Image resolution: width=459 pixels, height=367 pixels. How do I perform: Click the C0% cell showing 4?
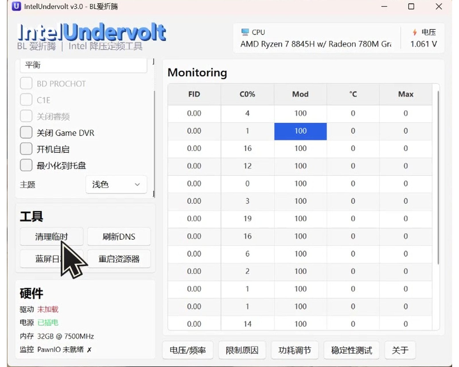tap(247, 113)
